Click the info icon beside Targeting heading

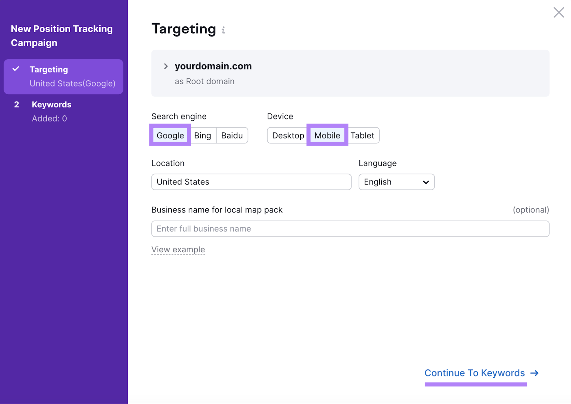(x=223, y=30)
